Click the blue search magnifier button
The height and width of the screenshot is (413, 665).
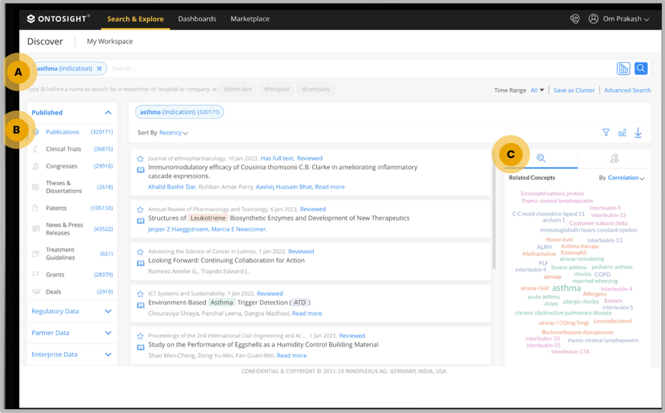coord(641,68)
